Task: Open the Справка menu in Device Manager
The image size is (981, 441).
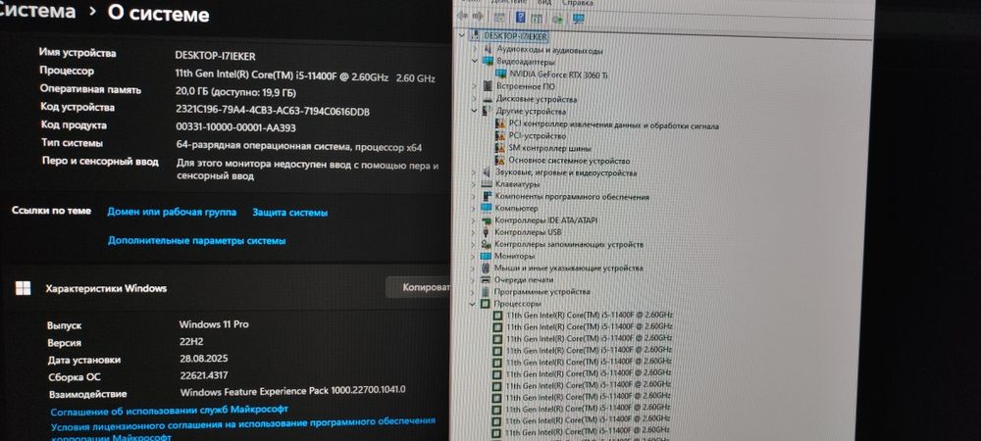Action: point(578,3)
